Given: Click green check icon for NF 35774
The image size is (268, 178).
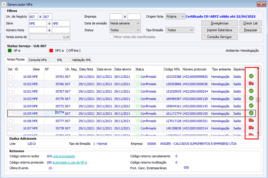Looking at the screenshot, I should [x=251, y=113].
